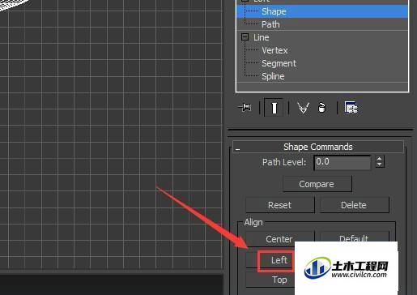Click the Reset button
This screenshot has width=417, height=295.
pyautogui.click(x=280, y=205)
